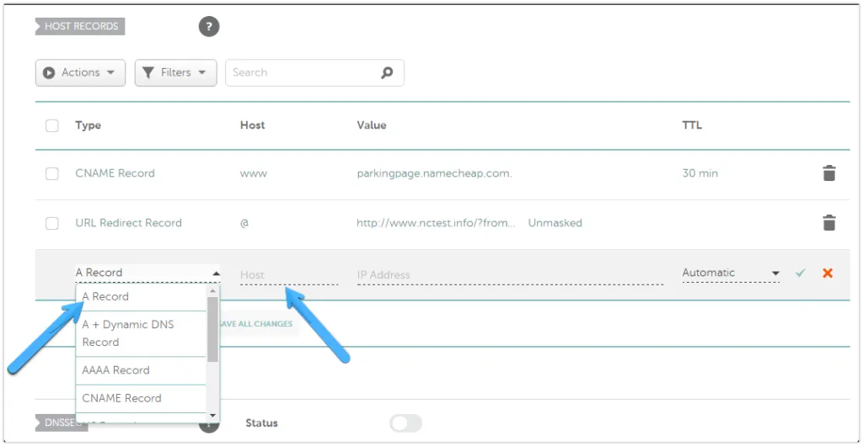
Task: Delete the CNAME Record with trash icon
Action: tap(829, 173)
